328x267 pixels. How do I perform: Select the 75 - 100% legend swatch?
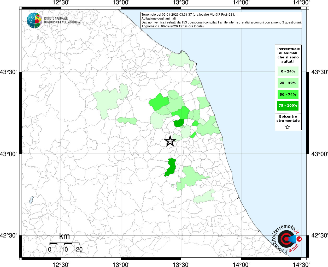pos(288,106)
